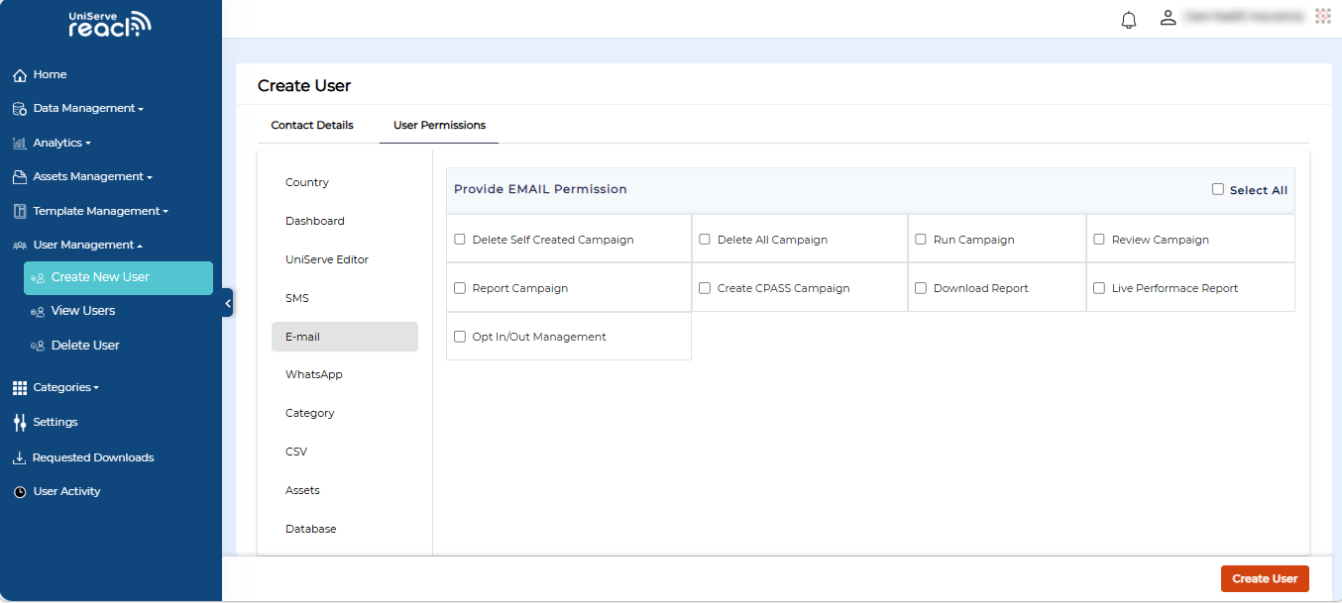Click the User Activity clock icon
The width and height of the screenshot is (1342, 603).
(19, 492)
